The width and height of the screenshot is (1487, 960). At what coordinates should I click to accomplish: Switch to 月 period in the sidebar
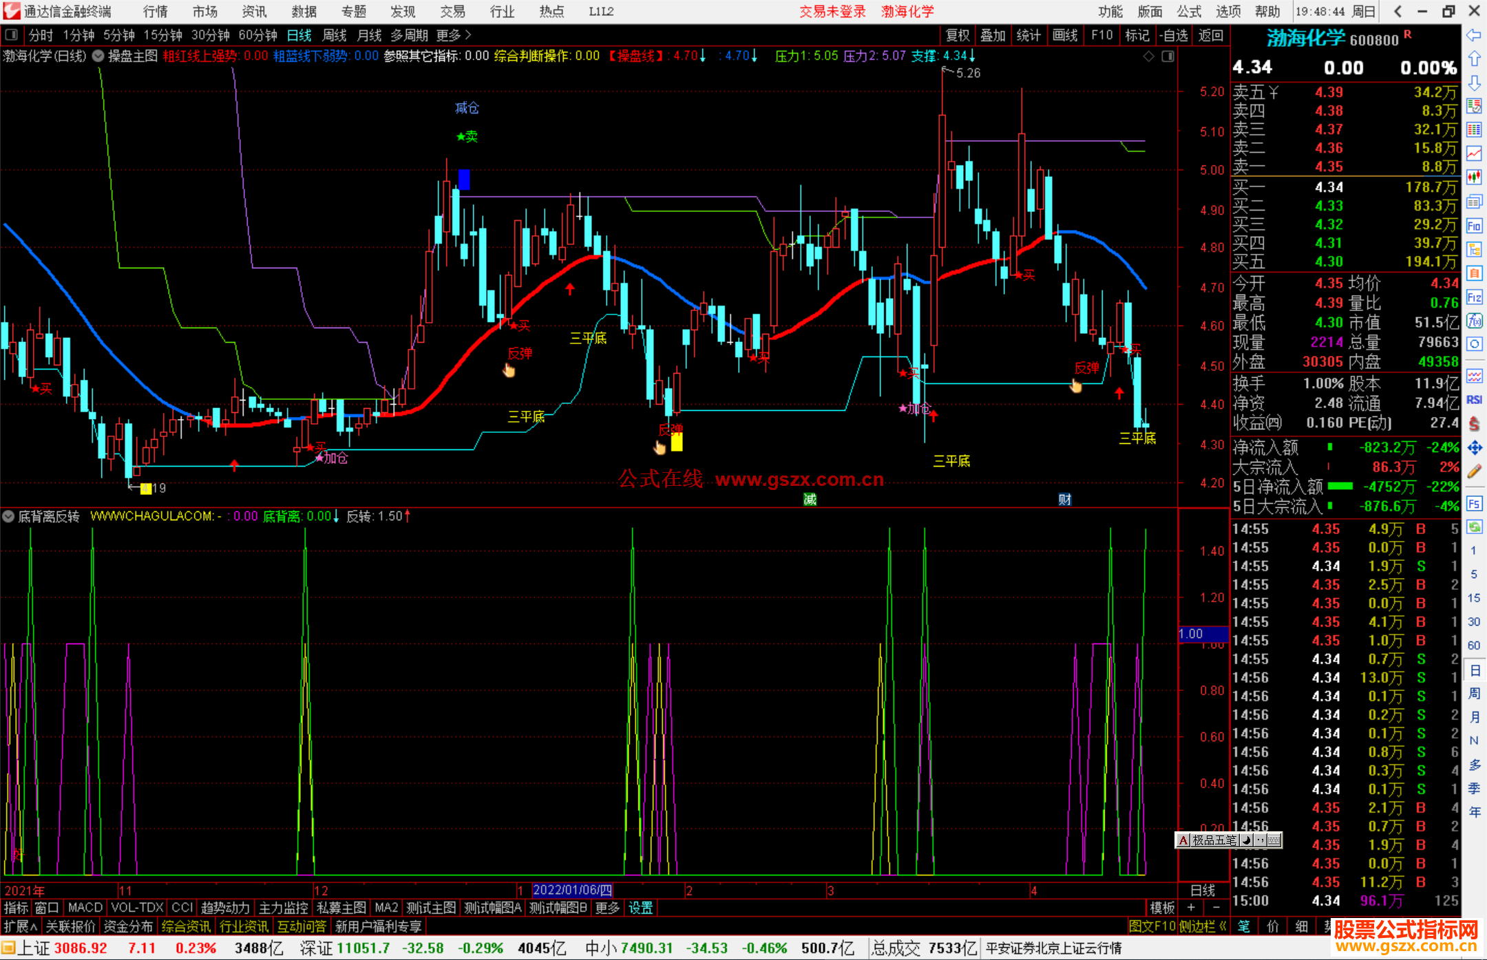(1474, 717)
